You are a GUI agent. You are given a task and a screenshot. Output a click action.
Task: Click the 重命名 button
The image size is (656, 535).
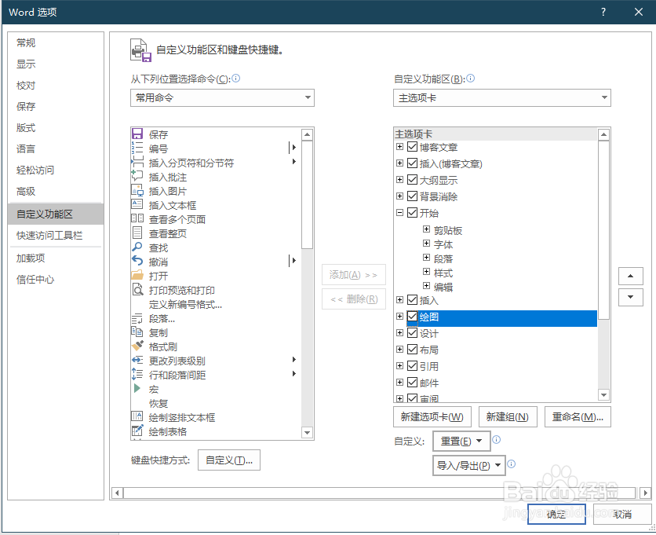tap(578, 417)
